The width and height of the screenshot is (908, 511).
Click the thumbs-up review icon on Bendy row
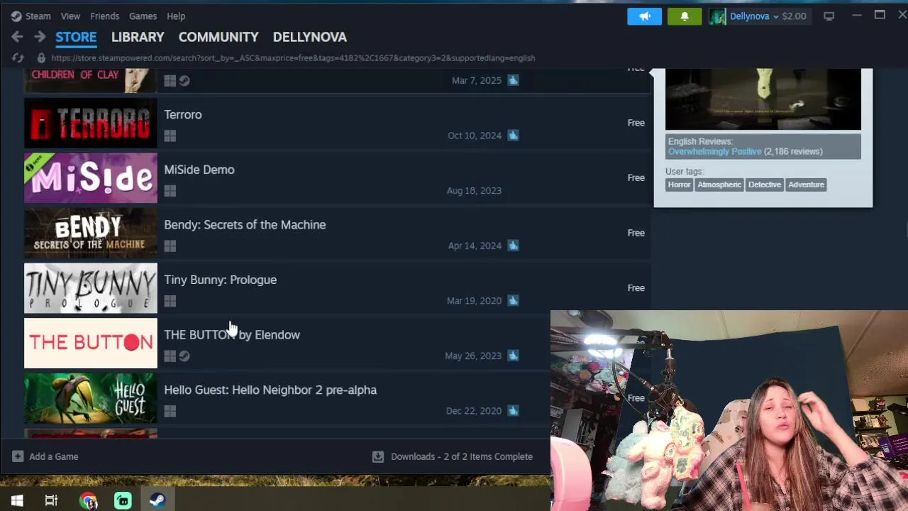tap(513, 246)
